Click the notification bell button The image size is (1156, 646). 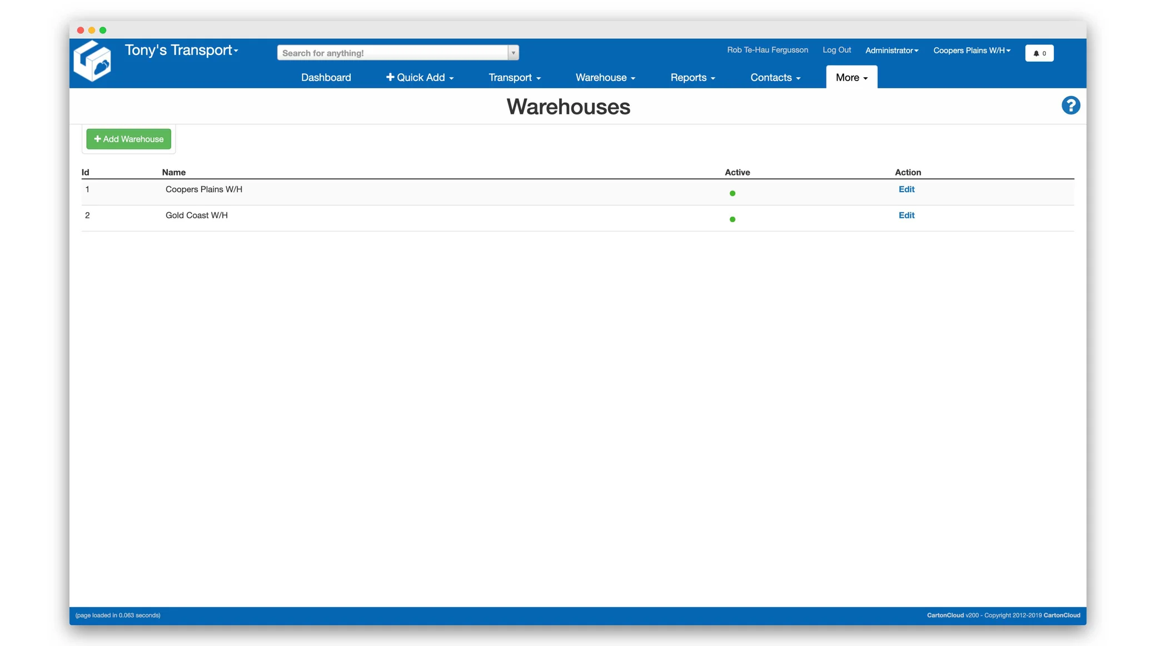(1039, 53)
